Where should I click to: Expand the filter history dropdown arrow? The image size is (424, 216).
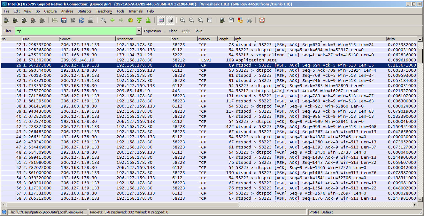pos(139,31)
